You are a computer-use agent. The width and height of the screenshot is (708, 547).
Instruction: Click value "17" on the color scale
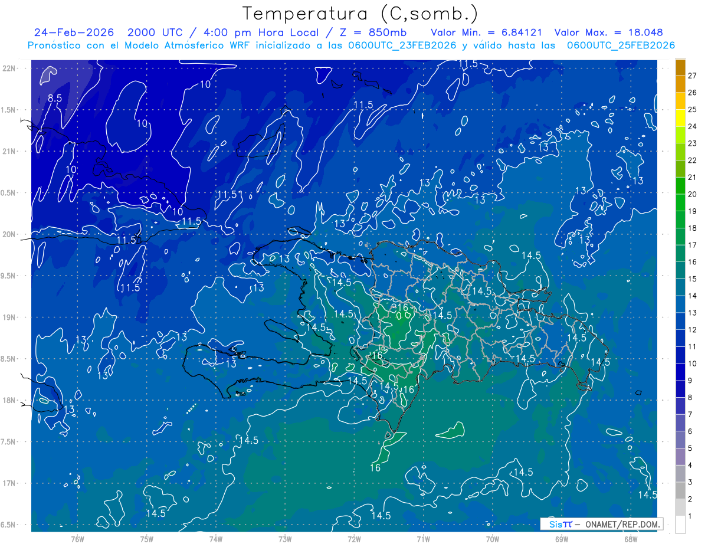click(692, 245)
